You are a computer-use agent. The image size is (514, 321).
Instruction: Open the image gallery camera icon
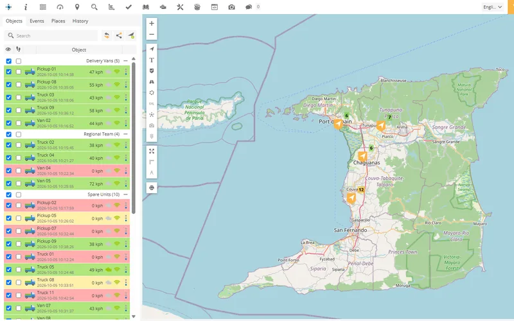coord(231,7)
